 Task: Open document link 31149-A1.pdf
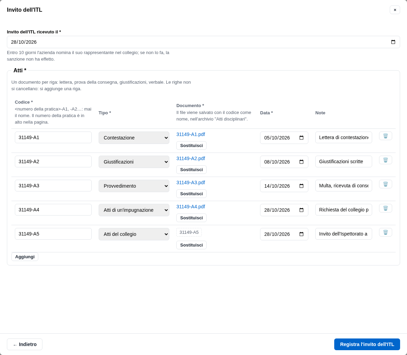[191, 135]
